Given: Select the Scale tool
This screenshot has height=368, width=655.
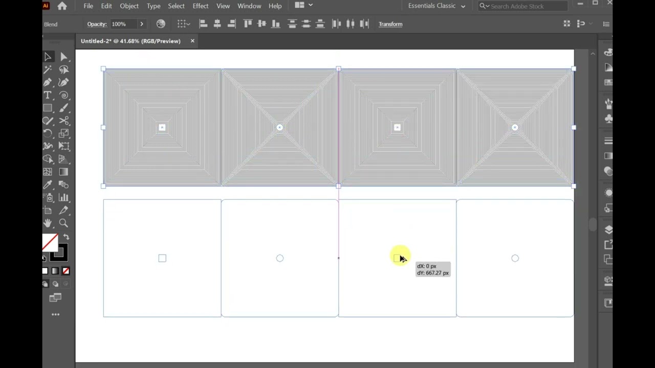Looking at the screenshot, I should (x=63, y=133).
